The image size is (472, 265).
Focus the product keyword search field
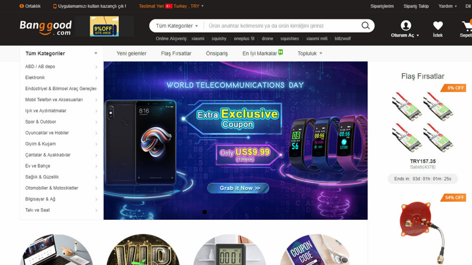click(282, 26)
